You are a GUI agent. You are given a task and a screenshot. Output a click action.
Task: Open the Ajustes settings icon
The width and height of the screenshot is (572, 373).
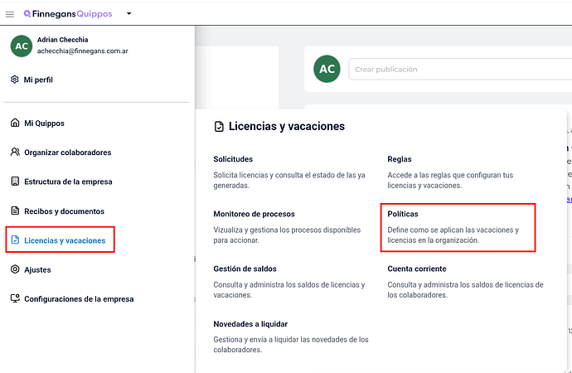click(15, 269)
